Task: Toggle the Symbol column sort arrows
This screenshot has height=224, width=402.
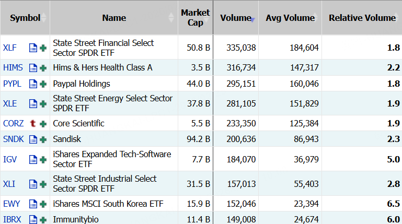Action: click(x=44, y=18)
